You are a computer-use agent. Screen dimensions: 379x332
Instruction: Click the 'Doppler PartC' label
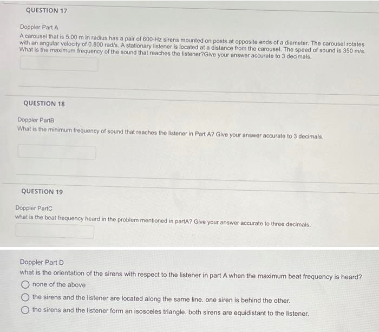pos(34,208)
